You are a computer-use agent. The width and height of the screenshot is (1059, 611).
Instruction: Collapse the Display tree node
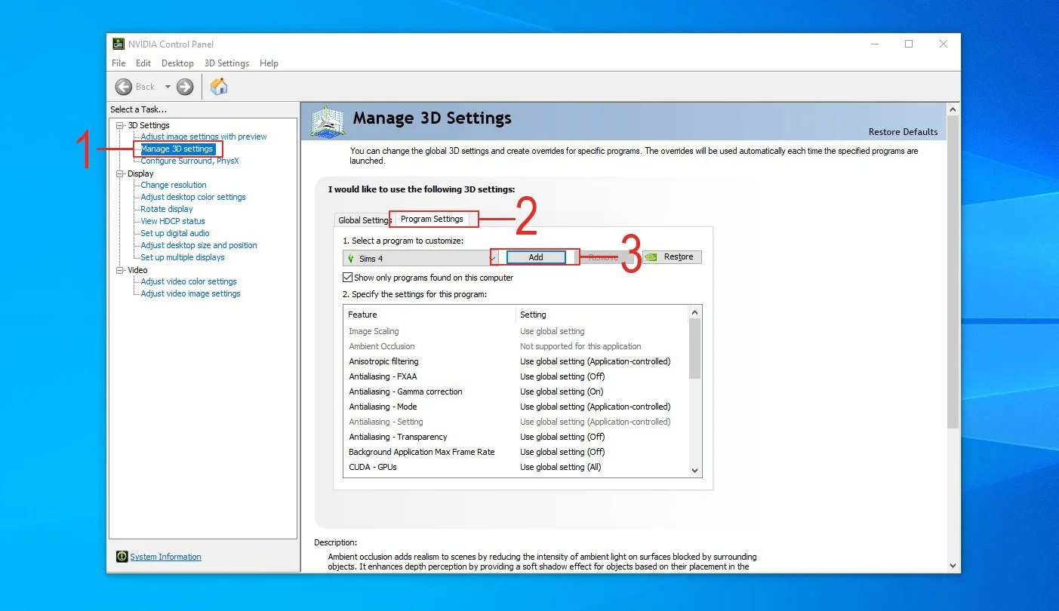(x=120, y=173)
